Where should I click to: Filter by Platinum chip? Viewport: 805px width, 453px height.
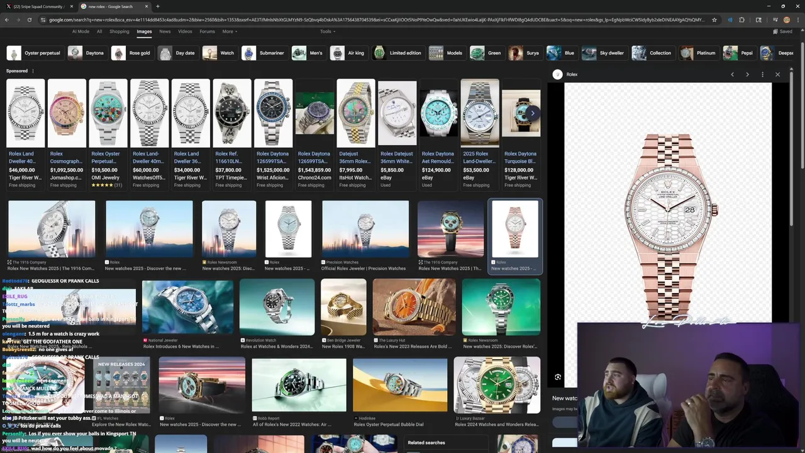(698, 53)
